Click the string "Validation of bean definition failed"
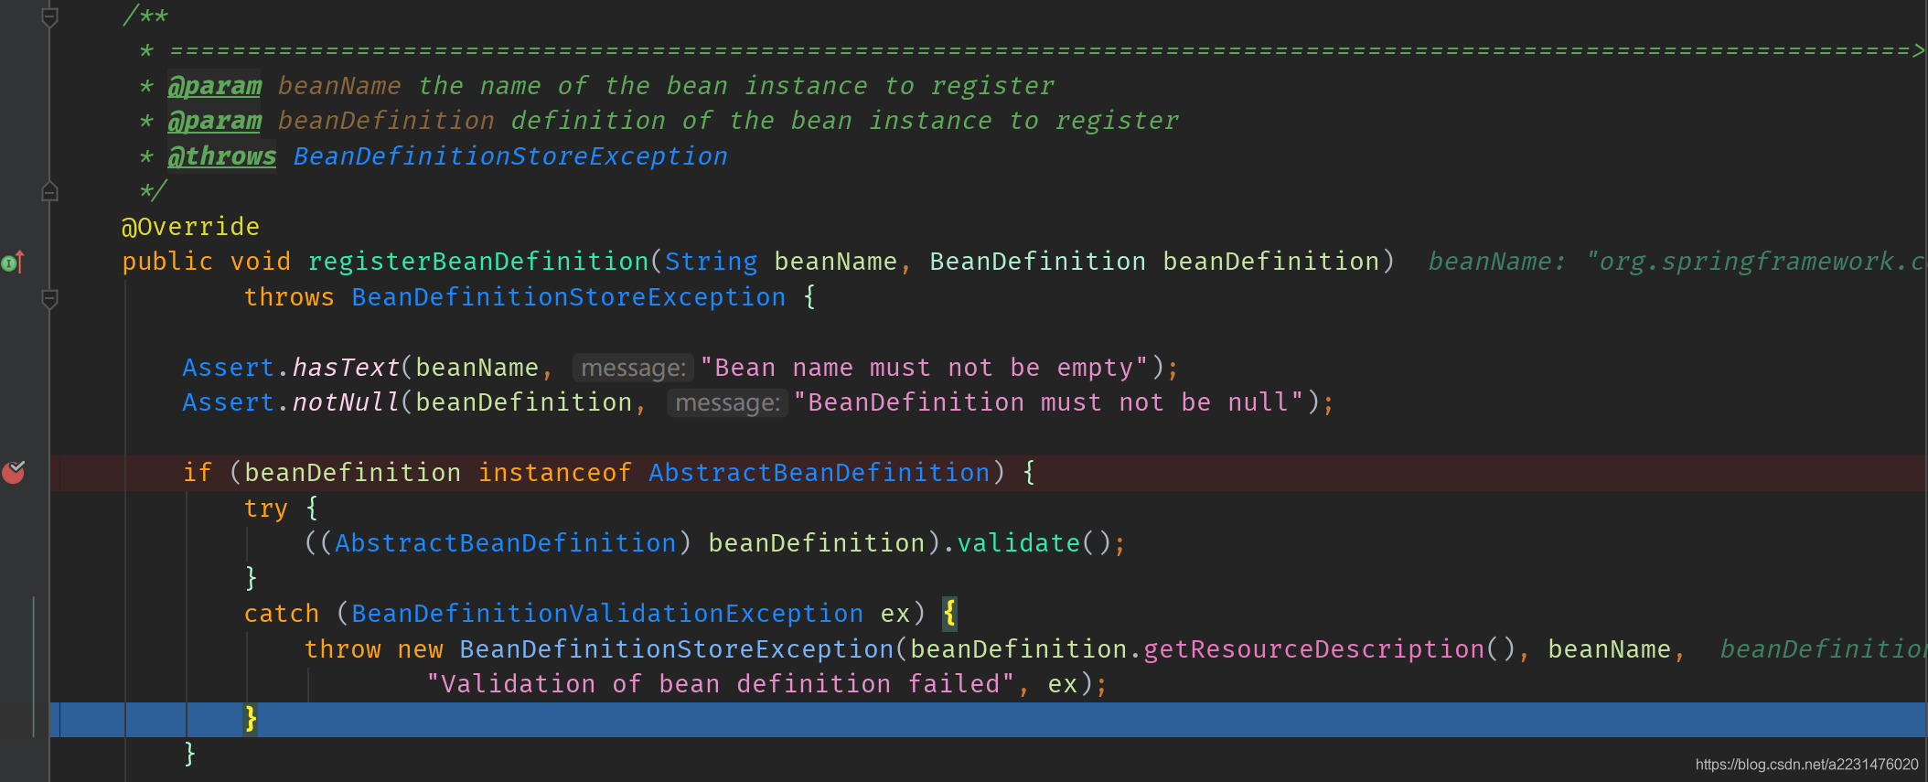The width and height of the screenshot is (1928, 782). [720, 684]
